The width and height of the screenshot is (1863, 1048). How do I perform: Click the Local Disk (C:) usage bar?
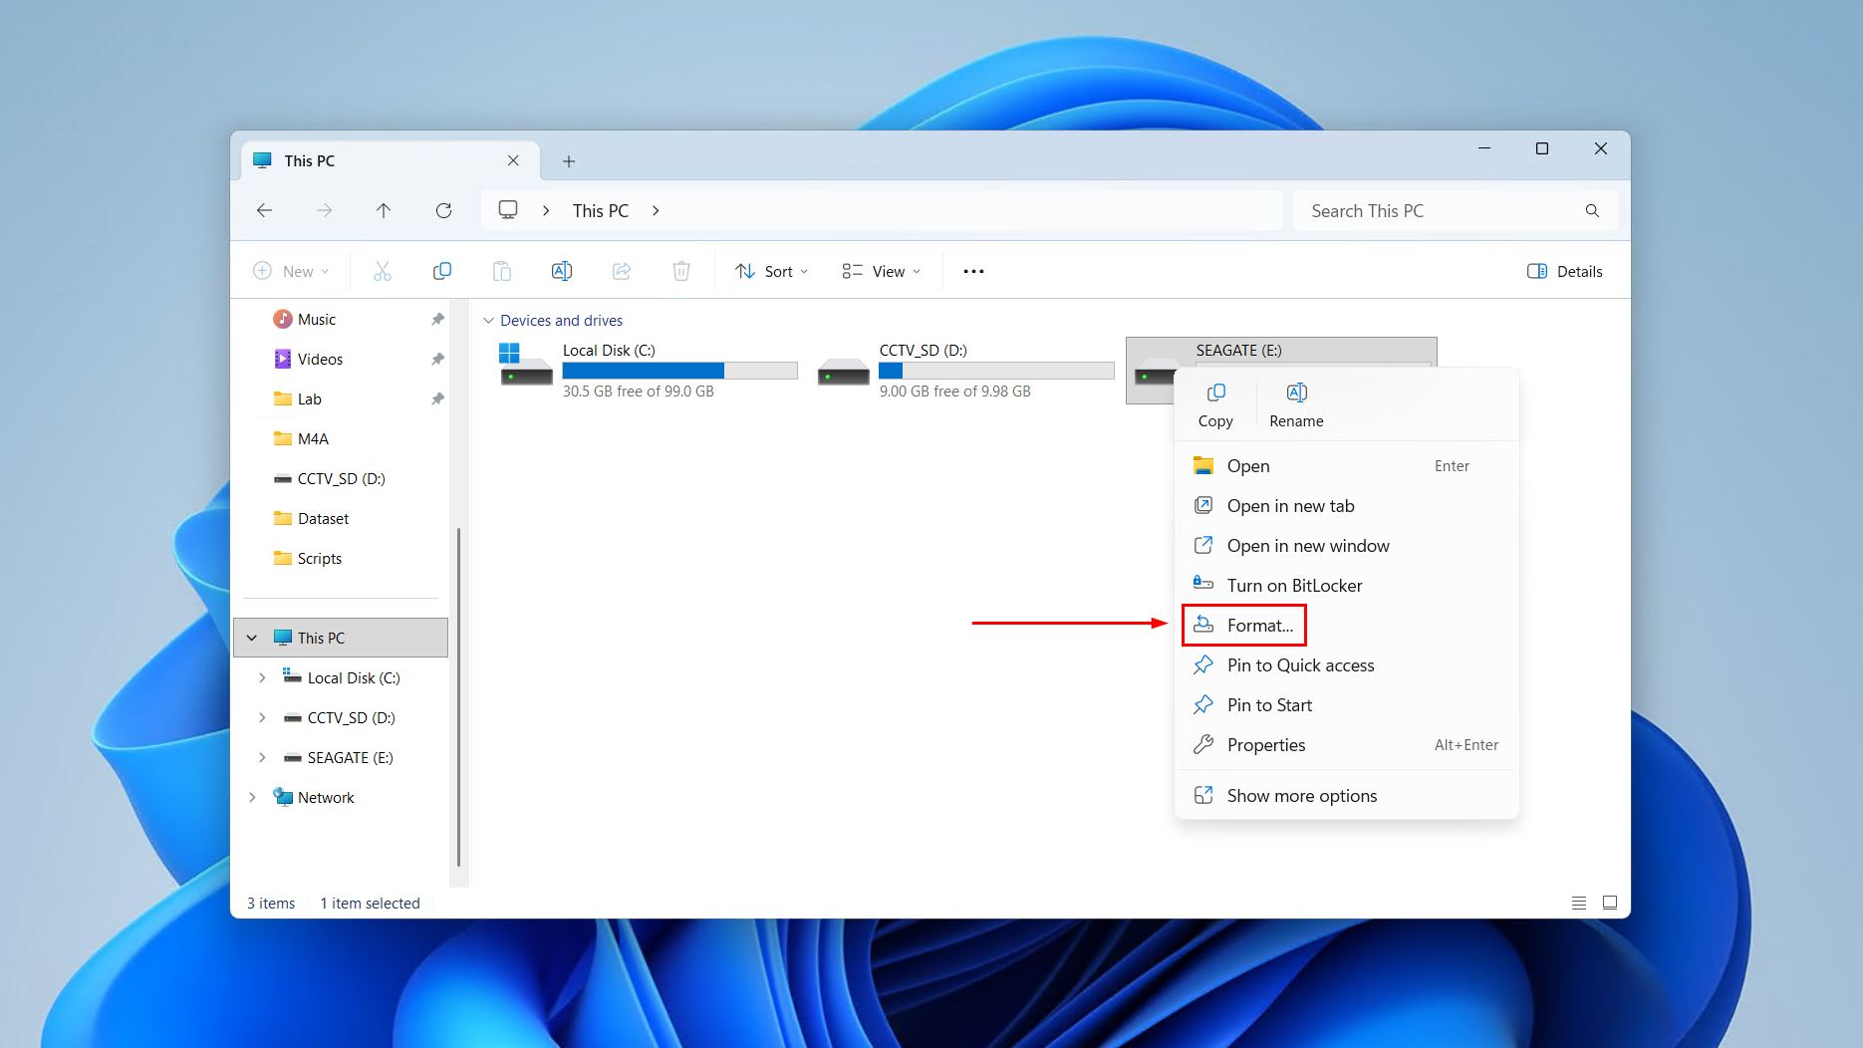(x=679, y=371)
